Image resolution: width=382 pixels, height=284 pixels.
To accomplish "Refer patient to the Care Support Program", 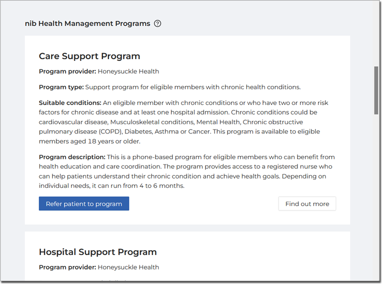I will click(x=84, y=203).
